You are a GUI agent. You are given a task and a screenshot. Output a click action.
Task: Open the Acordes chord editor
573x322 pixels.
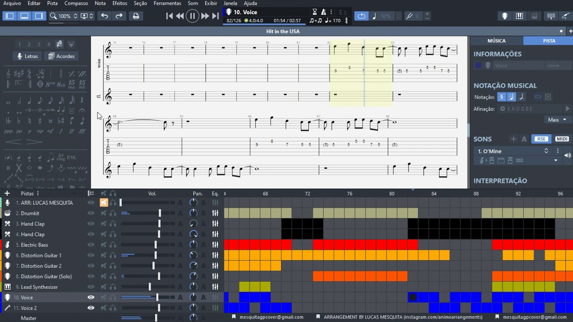pos(61,56)
